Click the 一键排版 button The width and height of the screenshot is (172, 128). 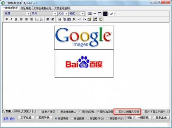(143, 118)
